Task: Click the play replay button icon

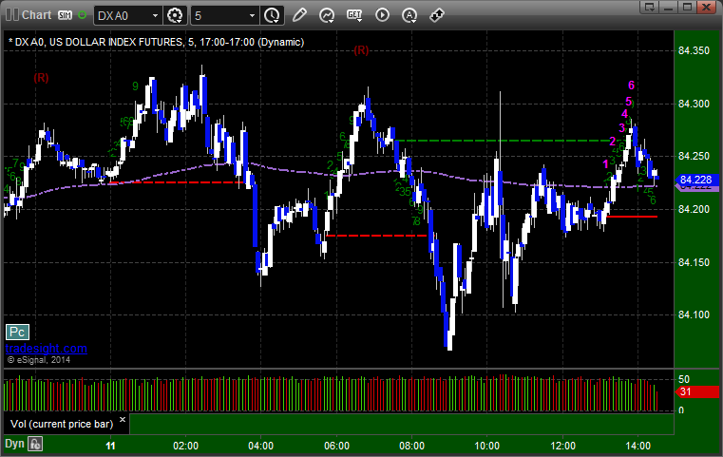Action: pyautogui.click(x=382, y=15)
